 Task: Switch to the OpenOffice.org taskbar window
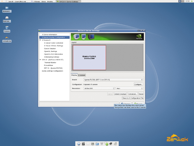(17, 2)
